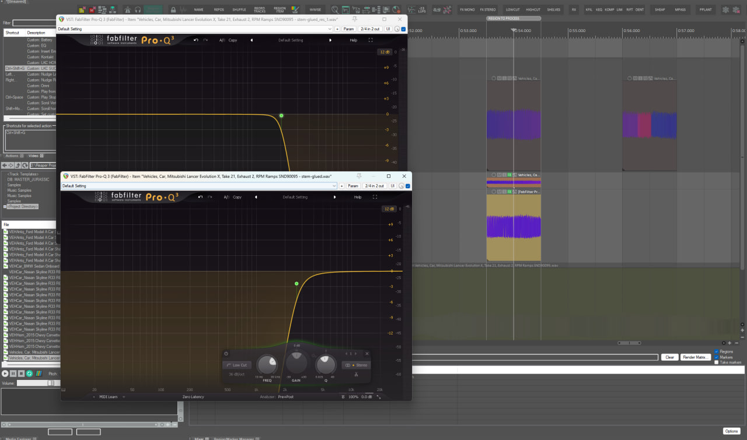Click WWISE toolbar button
747x440 pixels.
[315, 10]
